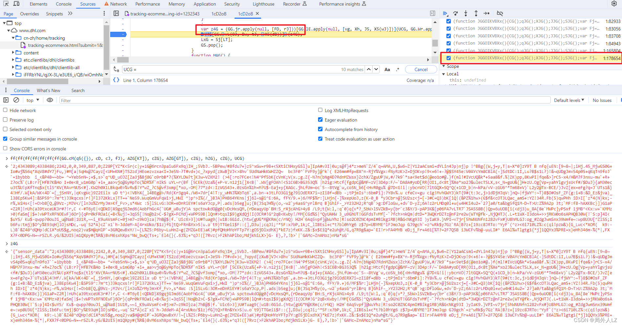Viewport: 622px width, 326px height.
Task: Toggle match case Aa option
Action: (x=387, y=69)
